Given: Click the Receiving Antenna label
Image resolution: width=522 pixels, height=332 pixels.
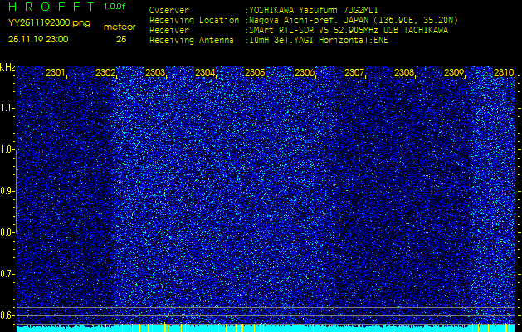Looking at the screenshot, I should (192, 41).
